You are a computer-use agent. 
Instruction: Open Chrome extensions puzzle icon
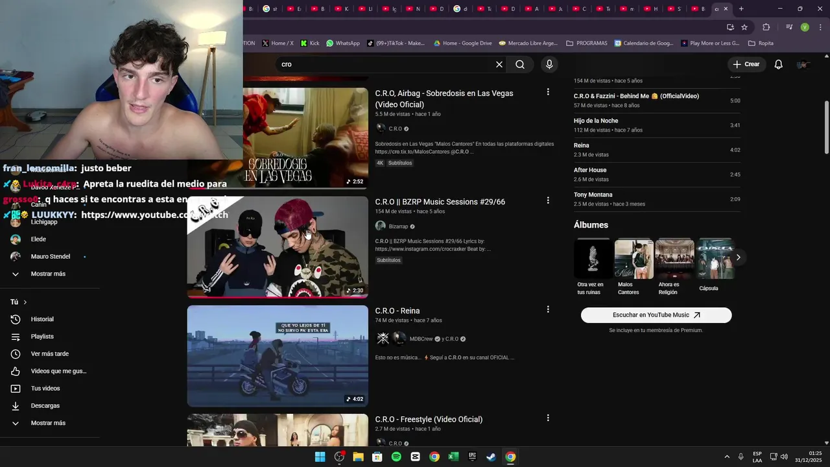766,27
